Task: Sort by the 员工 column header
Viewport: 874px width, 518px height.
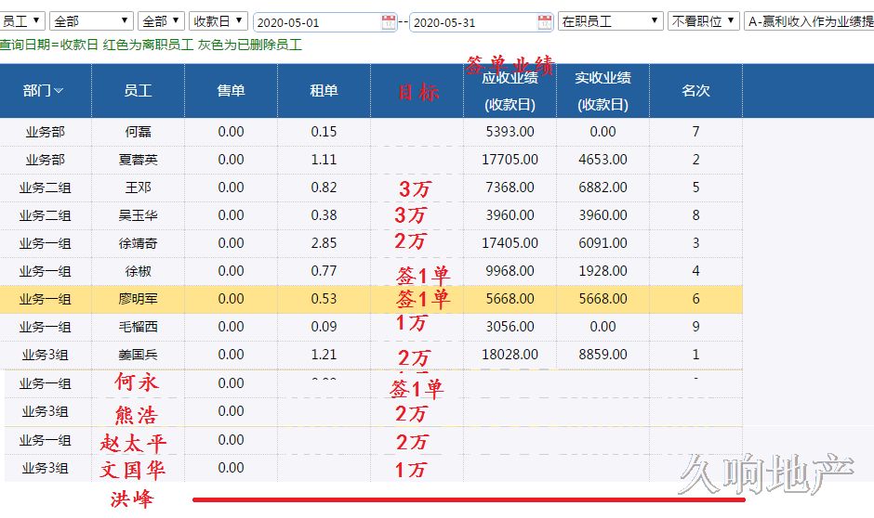Action: tap(138, 90)
